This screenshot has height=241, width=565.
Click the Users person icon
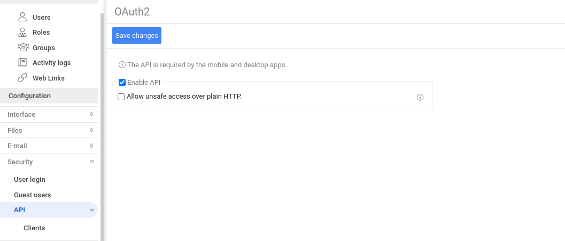click(22, 18)
